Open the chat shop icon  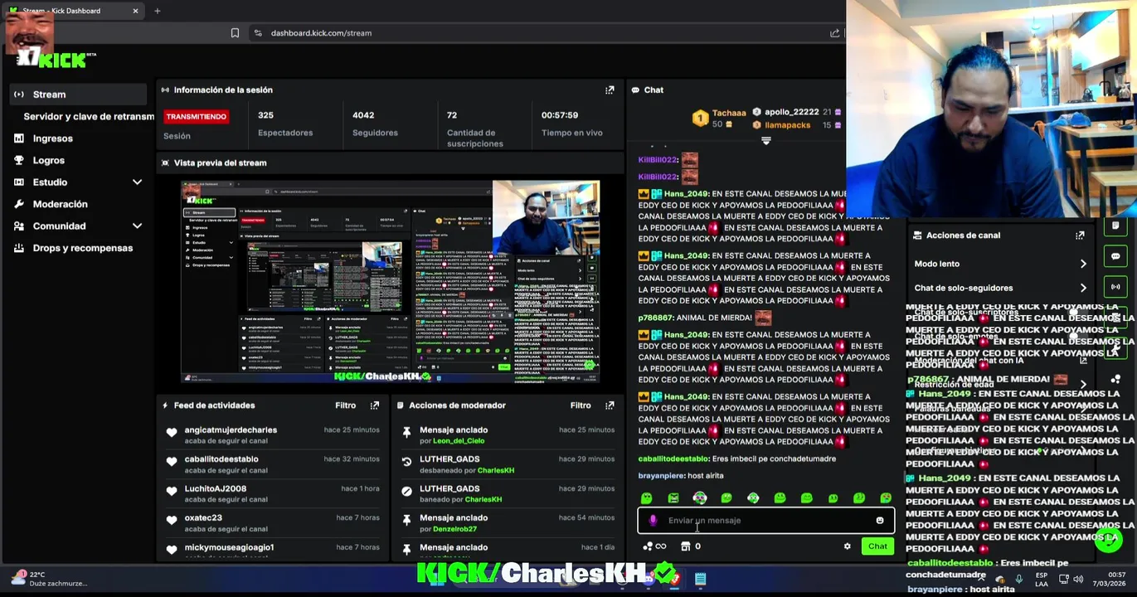tap(685, 546)
